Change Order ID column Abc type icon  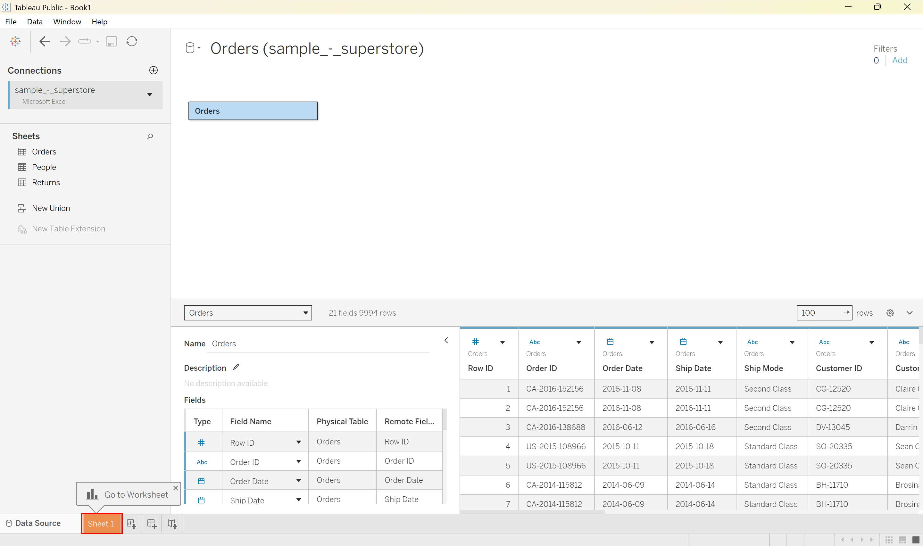tap(535, 342)
